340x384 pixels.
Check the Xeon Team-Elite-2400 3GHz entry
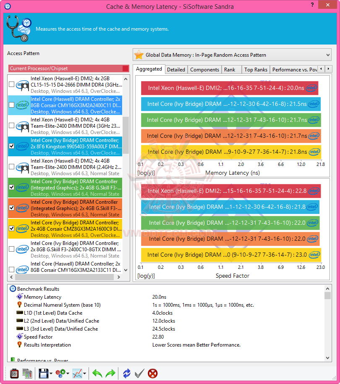(11, 126)
